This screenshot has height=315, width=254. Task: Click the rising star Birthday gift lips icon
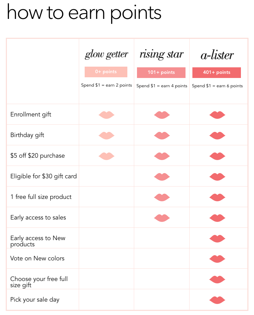coord(162,136)
